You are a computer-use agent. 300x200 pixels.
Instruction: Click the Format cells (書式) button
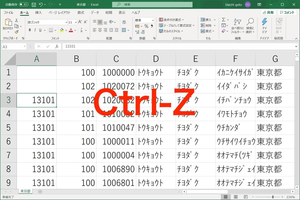point(207,31)
